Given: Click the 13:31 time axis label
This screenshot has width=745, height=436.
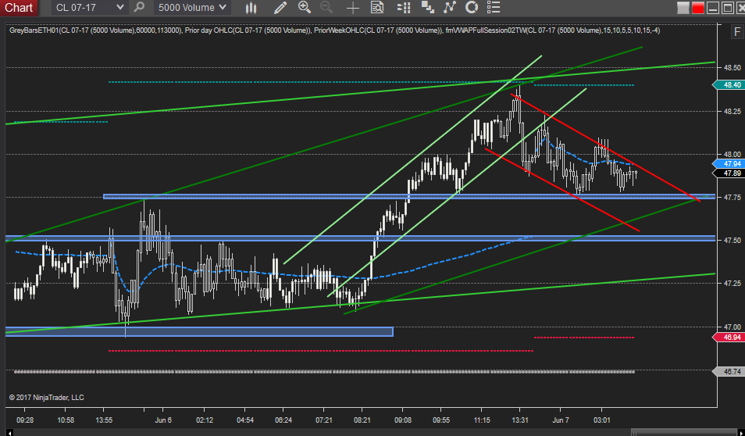Looking at the screenshot, I should (519, 420).
